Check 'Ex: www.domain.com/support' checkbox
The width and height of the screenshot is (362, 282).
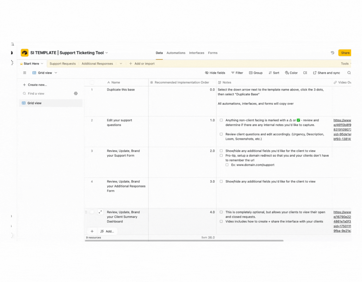tap(227, 165)
